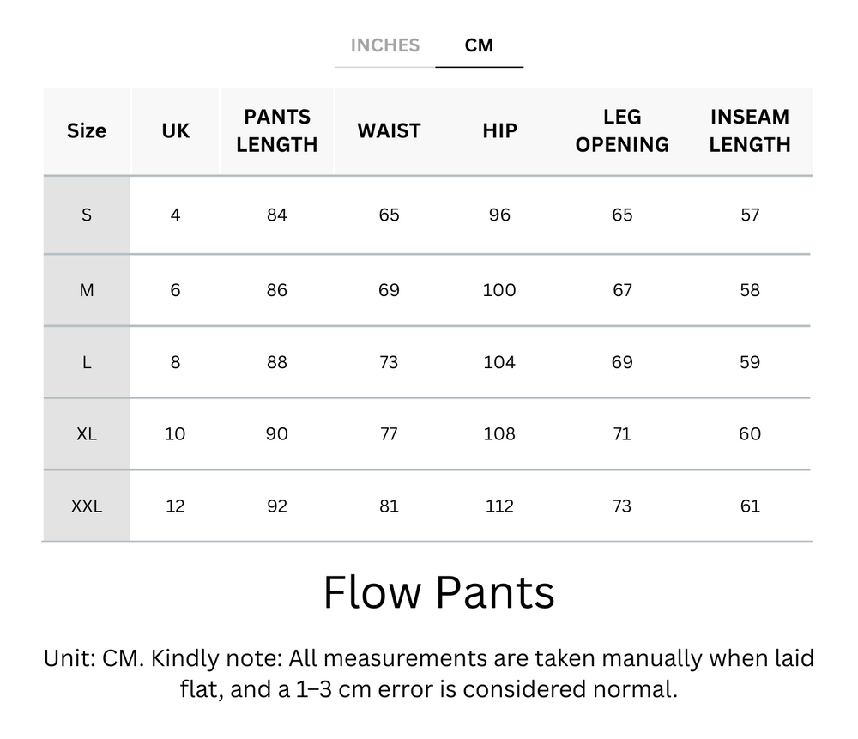
Task: Switch to the INCHES tab
Action: [x=384, y=45]
